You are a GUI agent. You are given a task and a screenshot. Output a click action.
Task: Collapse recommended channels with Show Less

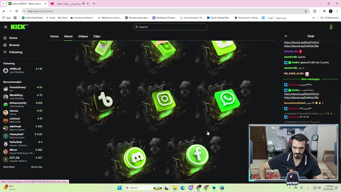pyautogui.click(x=37, y=167)
